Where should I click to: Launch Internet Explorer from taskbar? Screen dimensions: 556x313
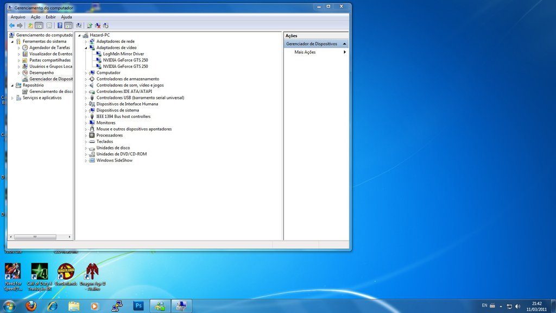[53, 306]
